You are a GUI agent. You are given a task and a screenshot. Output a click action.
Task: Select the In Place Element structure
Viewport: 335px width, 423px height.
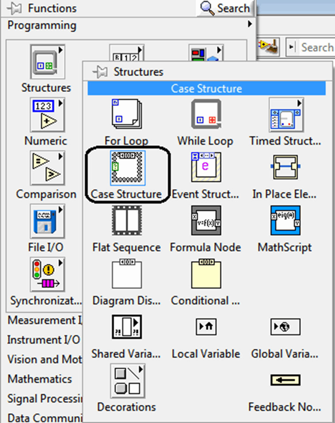[285, 167]
